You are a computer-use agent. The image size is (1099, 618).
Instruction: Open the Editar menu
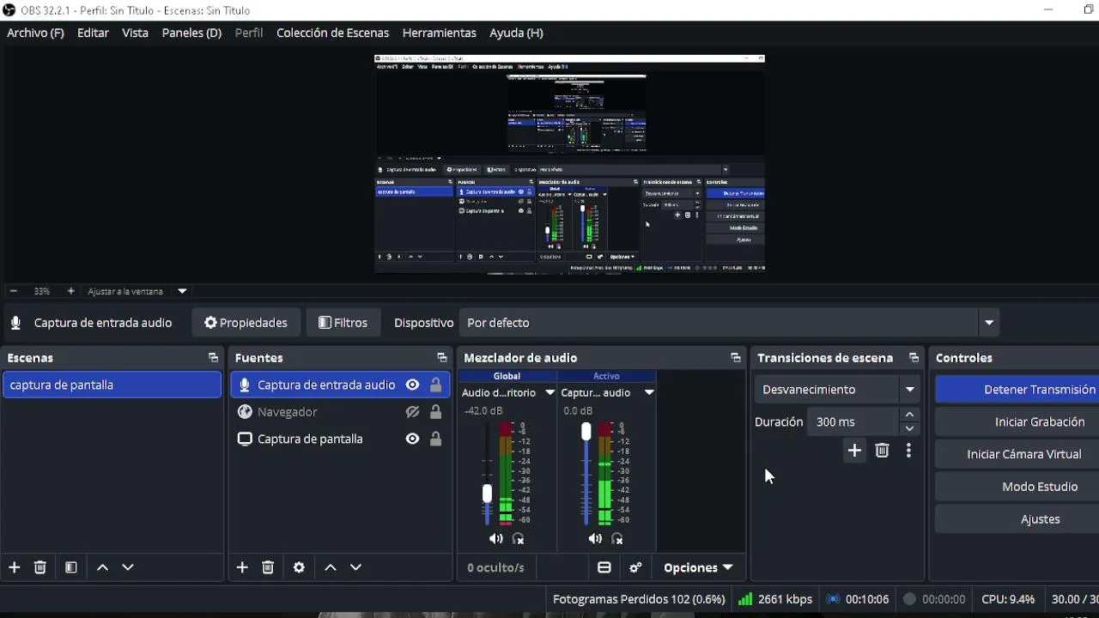pyautogui.click(x=93, y=33)
